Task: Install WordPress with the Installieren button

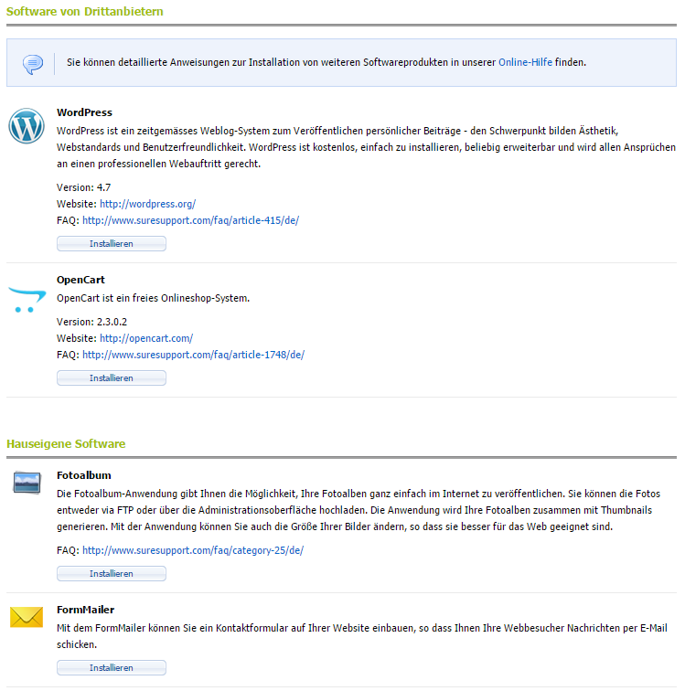Action: tap(112, 244)
